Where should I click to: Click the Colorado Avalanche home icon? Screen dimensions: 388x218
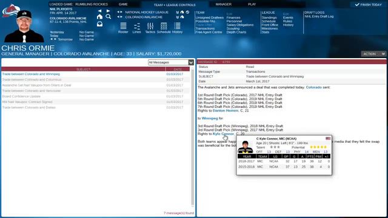182,17
